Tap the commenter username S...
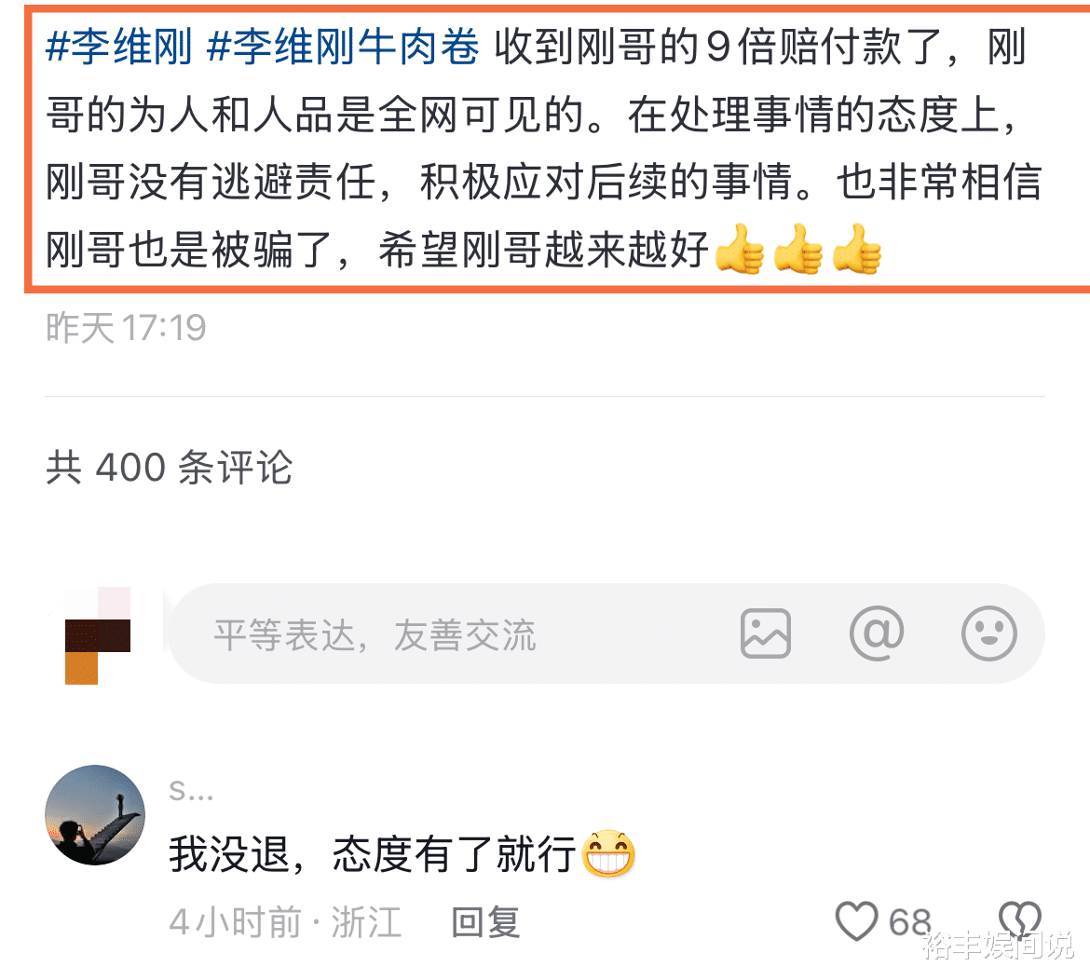This screenshot has width=1090, height=980. click(191, 791)
